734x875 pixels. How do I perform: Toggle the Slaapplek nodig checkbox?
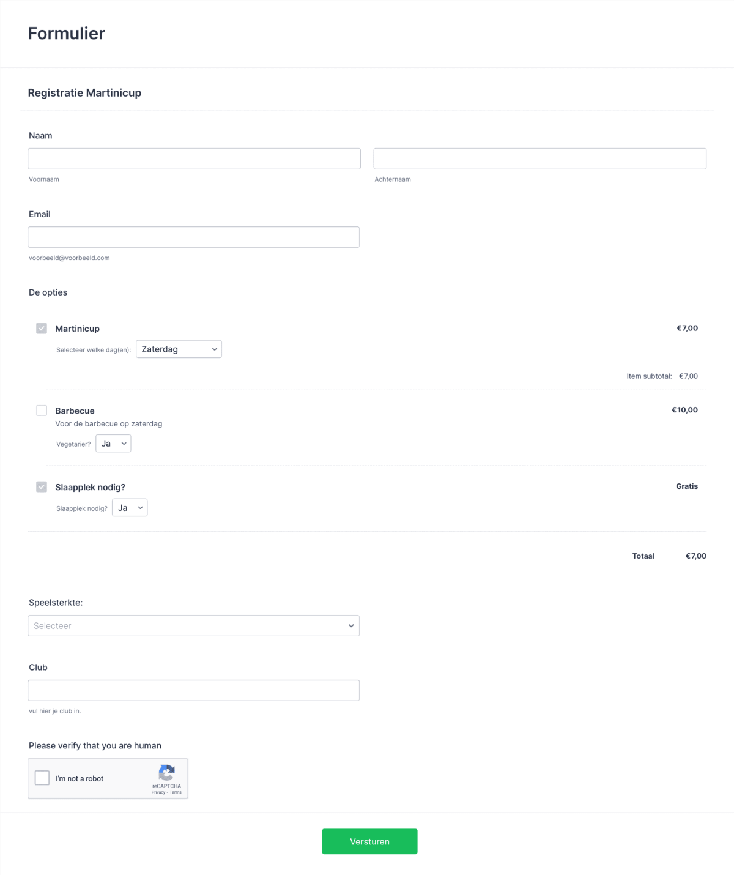point(42,486)
